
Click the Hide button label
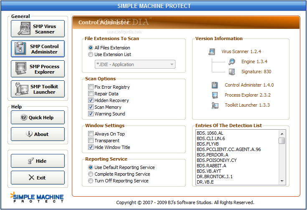click(x=41, y=161)
